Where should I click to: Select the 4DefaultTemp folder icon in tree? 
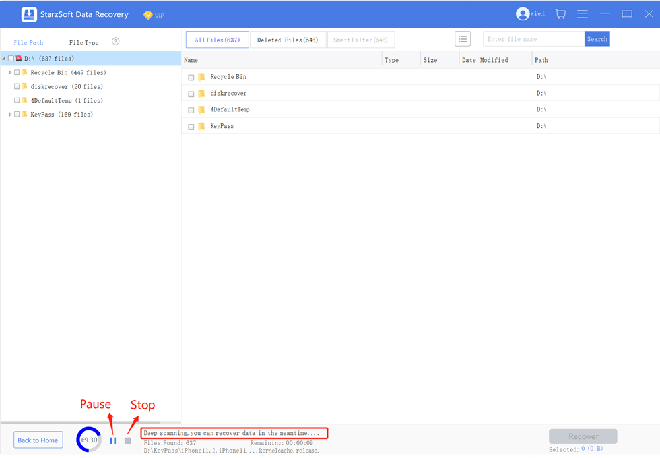[x=25, y=100]
